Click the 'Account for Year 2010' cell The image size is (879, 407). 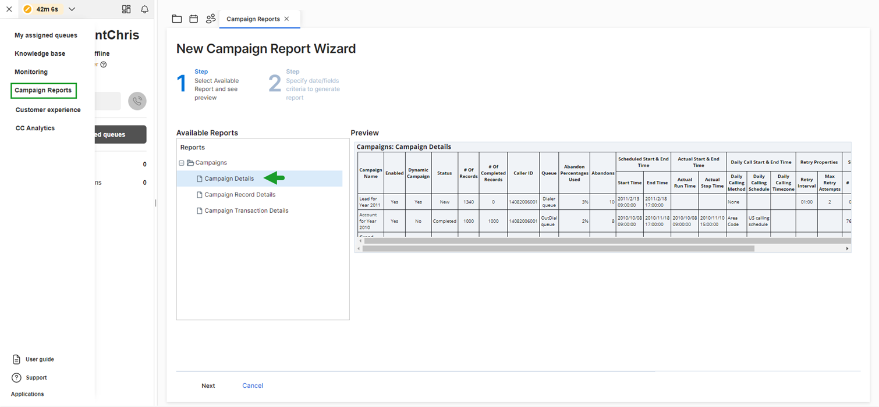tap(371, 221)
